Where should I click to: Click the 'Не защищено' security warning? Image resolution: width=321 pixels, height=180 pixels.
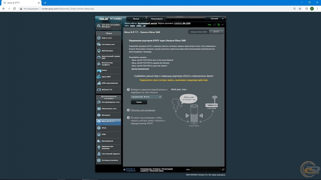pos(29,9)
